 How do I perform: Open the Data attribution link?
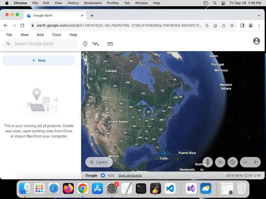pyautogui.click(x=130, y=176)
